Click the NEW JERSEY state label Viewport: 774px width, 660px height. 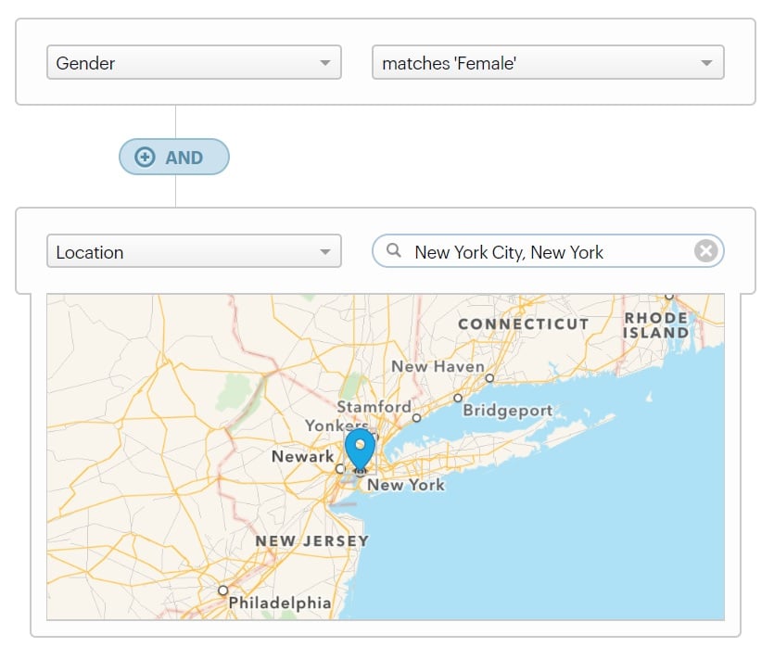pyautogui.click(x=311, y=540)
